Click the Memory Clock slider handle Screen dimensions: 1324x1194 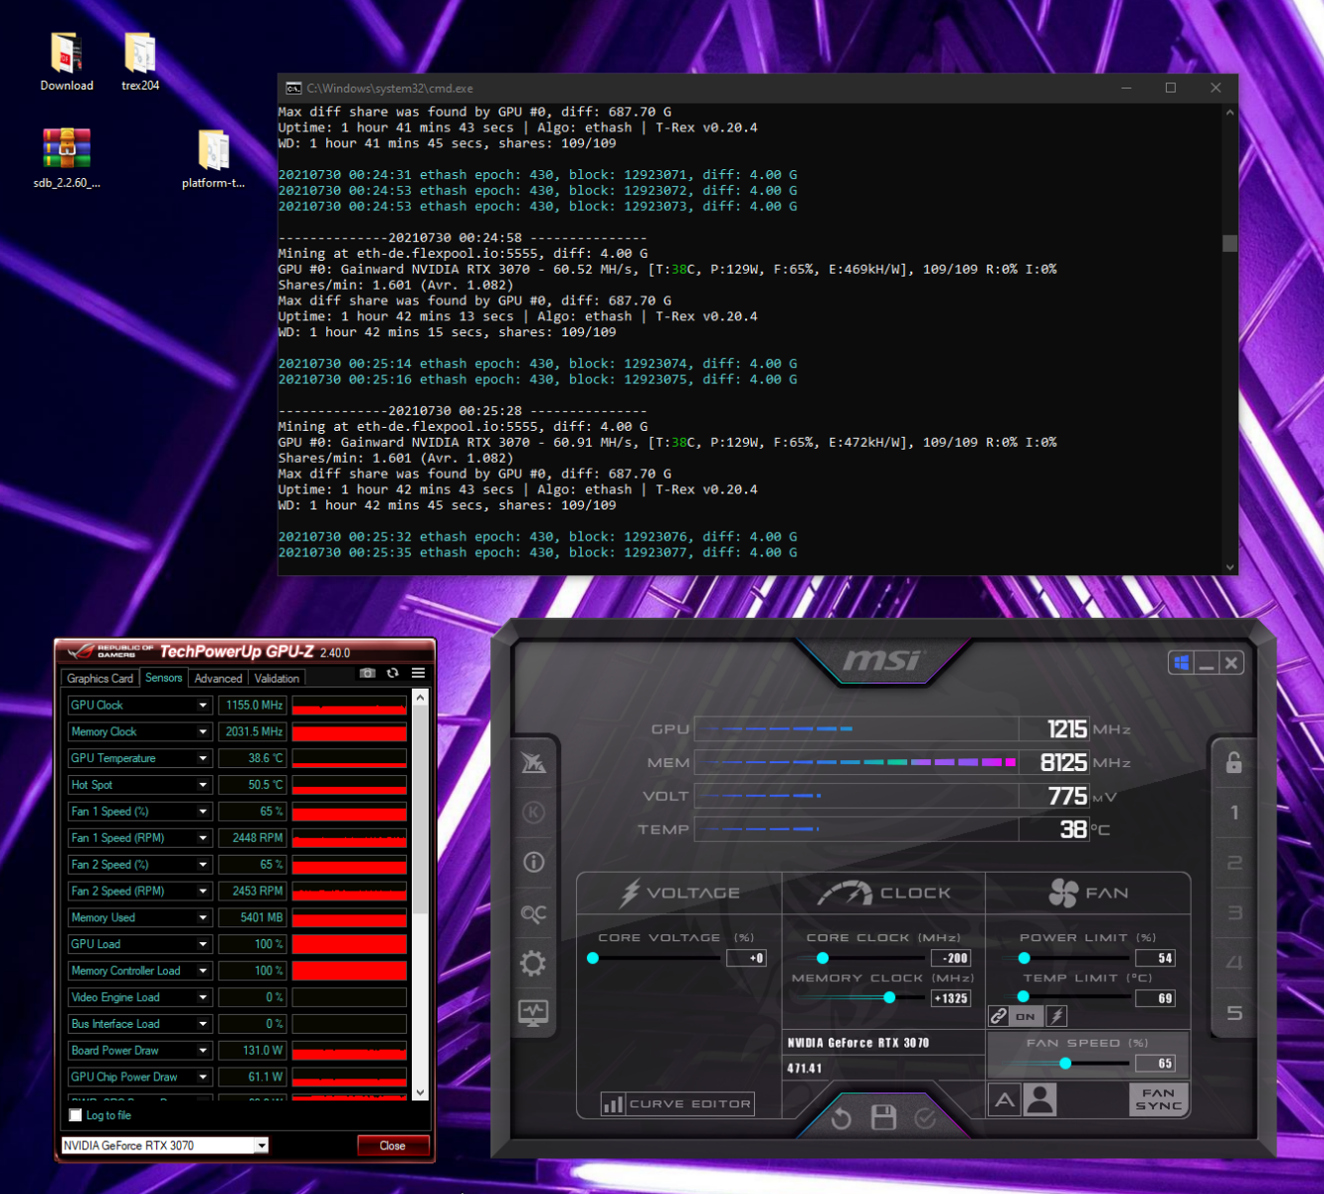tap(889, 997)
